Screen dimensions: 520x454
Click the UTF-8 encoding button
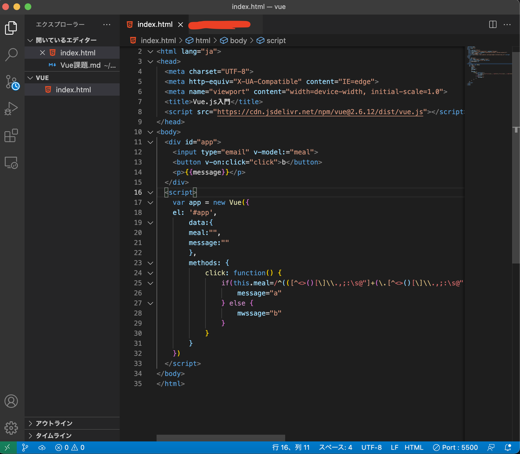(371, 448)
